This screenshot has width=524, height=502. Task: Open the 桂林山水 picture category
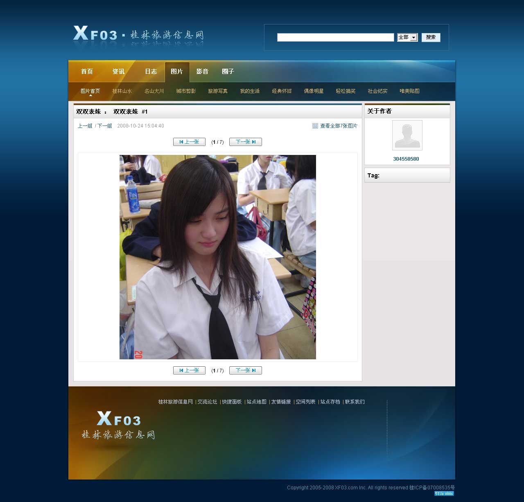122,91
